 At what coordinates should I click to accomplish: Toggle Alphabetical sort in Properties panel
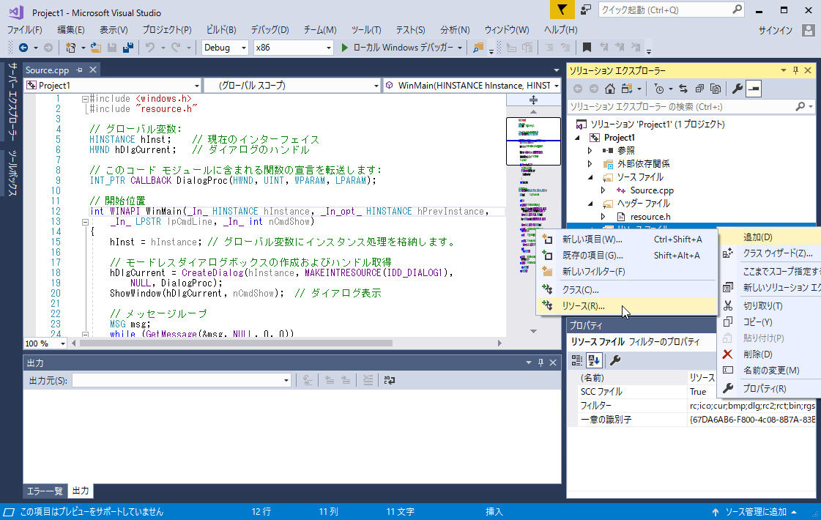point(594,360)
